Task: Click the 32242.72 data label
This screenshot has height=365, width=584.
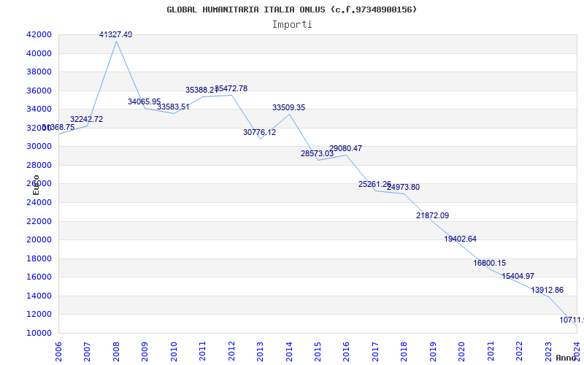Action: [x=86, y=119]
